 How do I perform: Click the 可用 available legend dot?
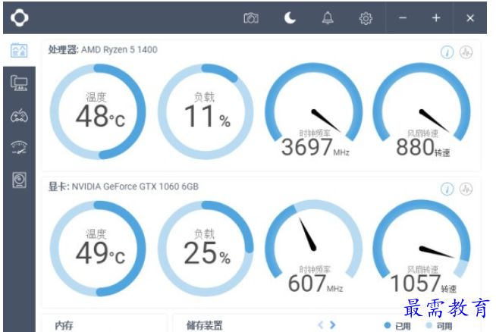[429, 325]
